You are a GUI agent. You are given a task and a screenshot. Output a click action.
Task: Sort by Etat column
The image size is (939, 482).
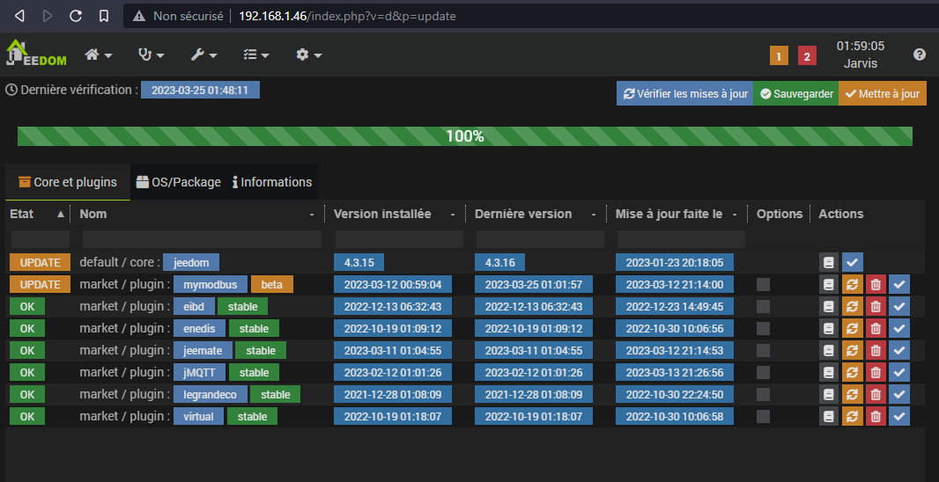(x=37, y=214)
